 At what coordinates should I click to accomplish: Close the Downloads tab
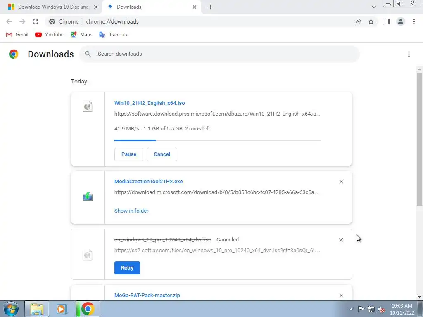(195, 7)
